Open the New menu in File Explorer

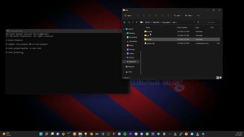[128, 16]
